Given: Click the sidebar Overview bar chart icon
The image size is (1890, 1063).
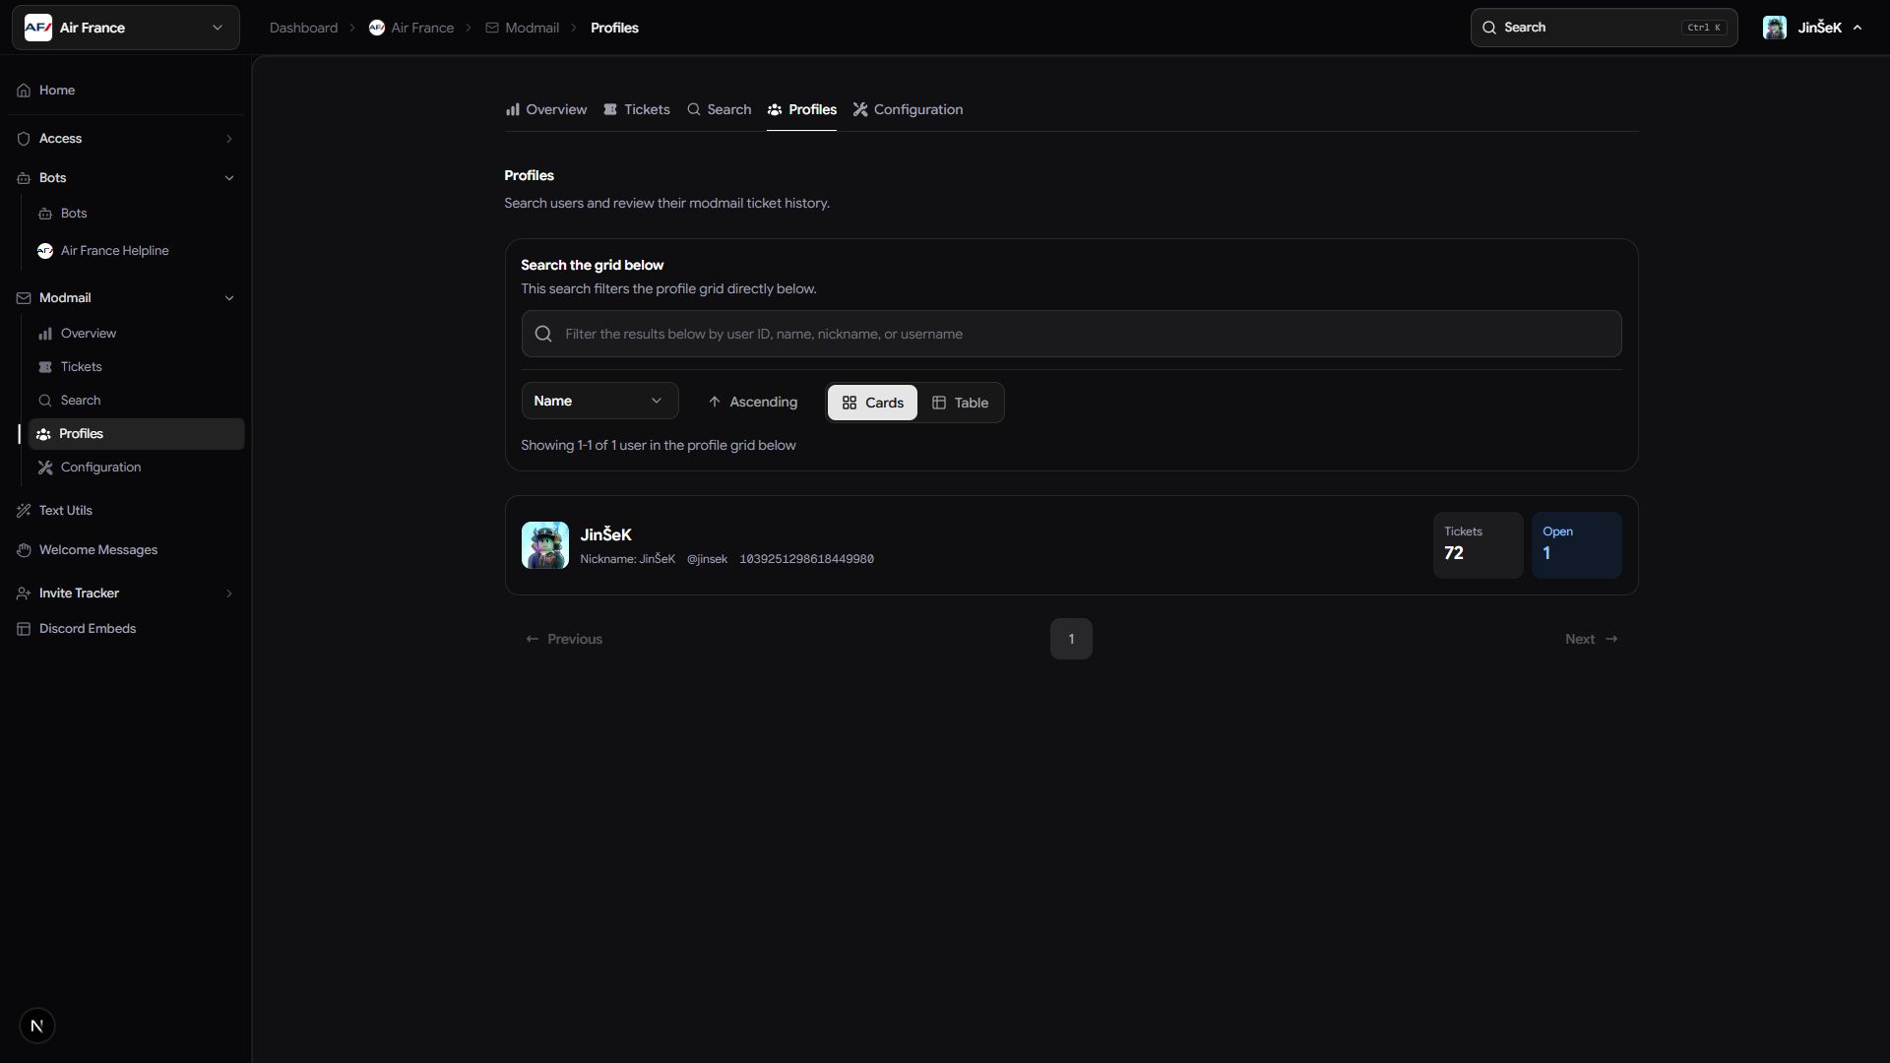Looking at the screenshot, I should tap(45, 334).
